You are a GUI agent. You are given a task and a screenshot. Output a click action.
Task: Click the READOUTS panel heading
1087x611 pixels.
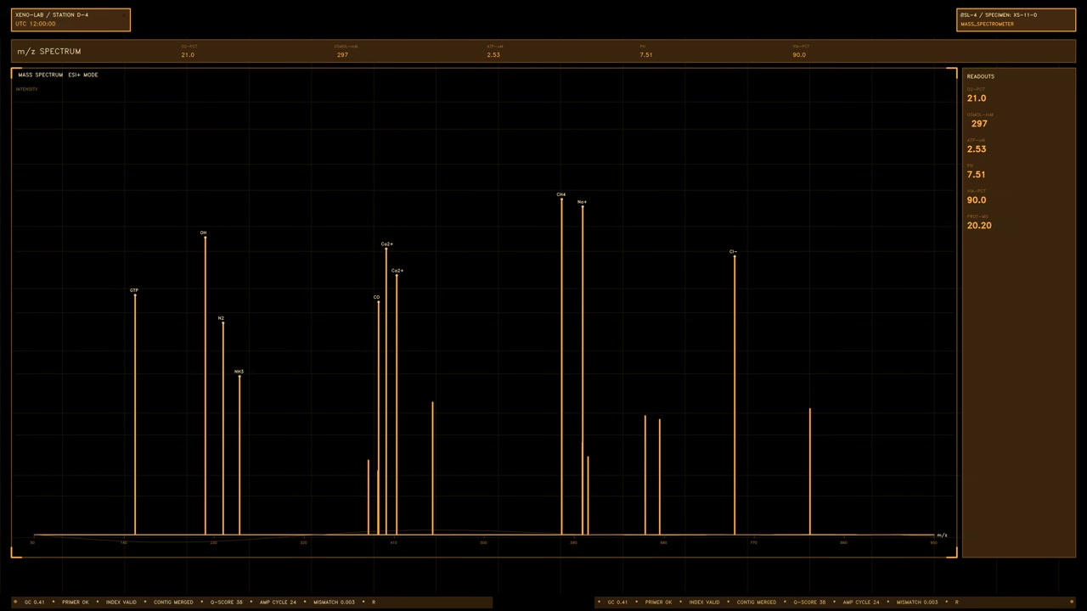tap(980, 76)
